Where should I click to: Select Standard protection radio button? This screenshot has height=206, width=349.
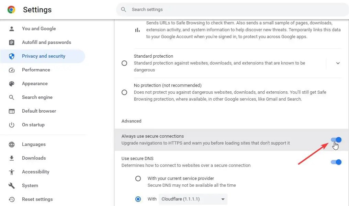click(124, 63)
